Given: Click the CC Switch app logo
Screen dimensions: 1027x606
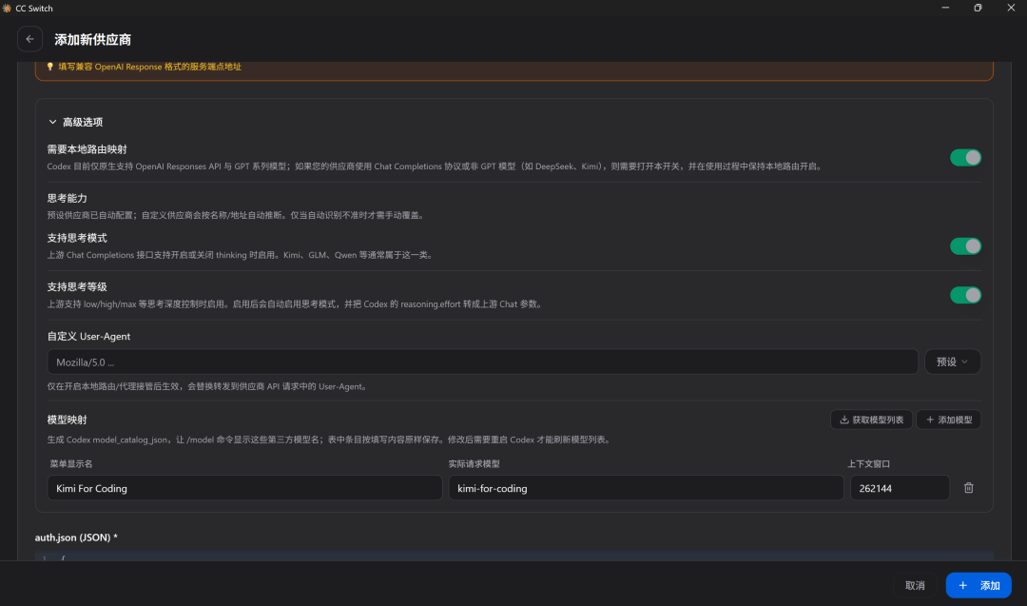Looking at the screenshot, I should [7, 8].
